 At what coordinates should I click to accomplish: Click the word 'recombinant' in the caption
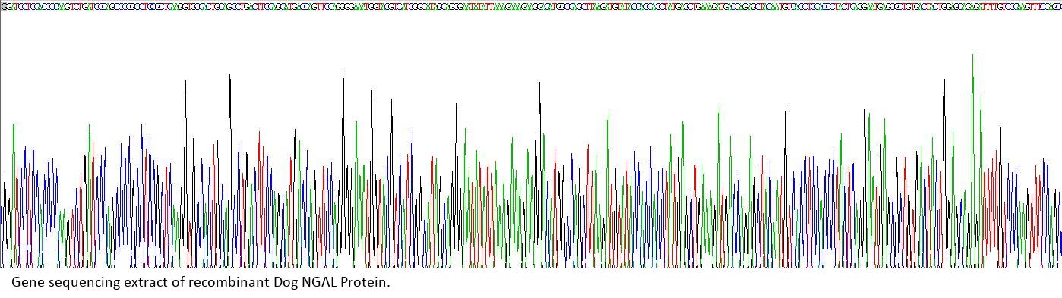[x=229, y=282]
